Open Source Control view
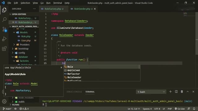 pyautogui.click(x=4, y=29)
